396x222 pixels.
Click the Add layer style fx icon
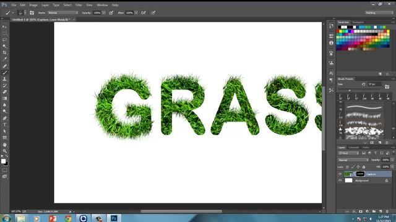coord(354,212)
